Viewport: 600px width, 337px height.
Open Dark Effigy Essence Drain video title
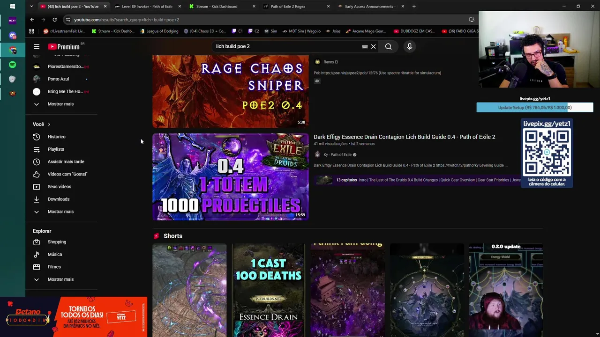point(404,137)
